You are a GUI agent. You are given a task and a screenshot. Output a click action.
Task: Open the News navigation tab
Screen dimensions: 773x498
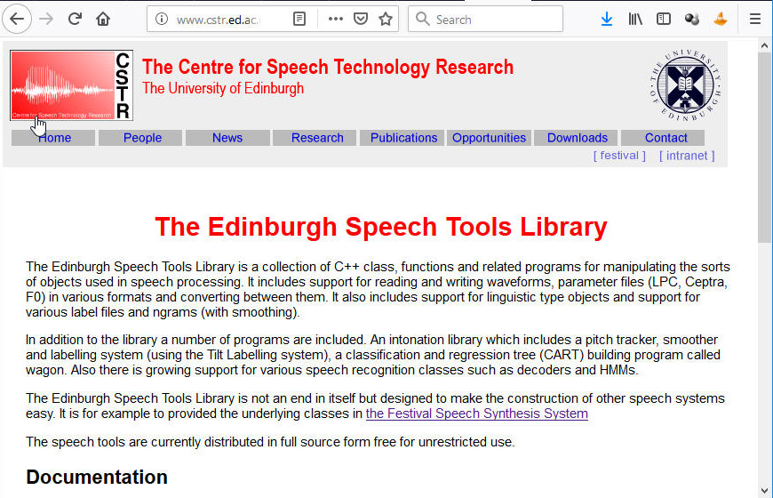point(227,138)
